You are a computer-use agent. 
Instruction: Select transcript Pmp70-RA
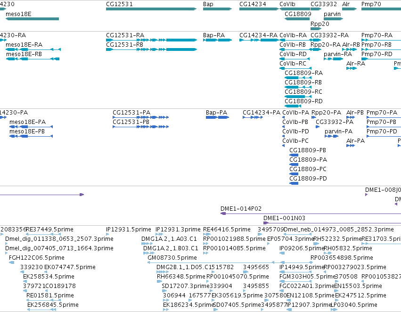376,35
